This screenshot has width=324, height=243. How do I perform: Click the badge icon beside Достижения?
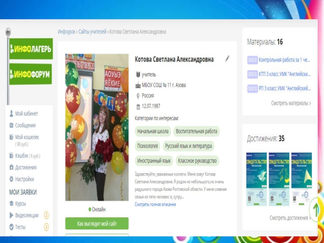[11, 167]
